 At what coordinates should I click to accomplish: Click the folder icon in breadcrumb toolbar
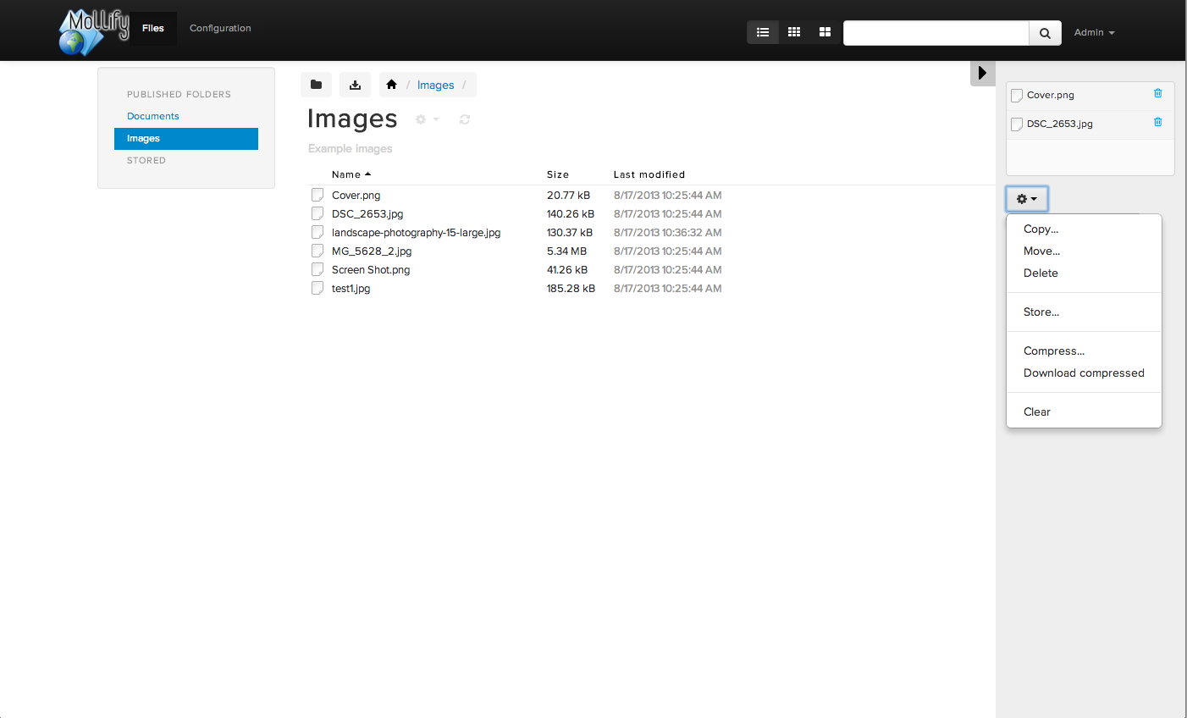[x=316, y=85]
